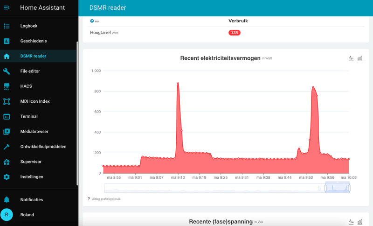
Task: Click the Geschiedenis chart icon
Action: click(7, 41)
